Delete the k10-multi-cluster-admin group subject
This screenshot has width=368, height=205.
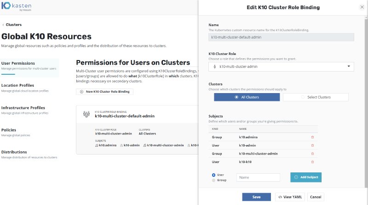point(312,154)
